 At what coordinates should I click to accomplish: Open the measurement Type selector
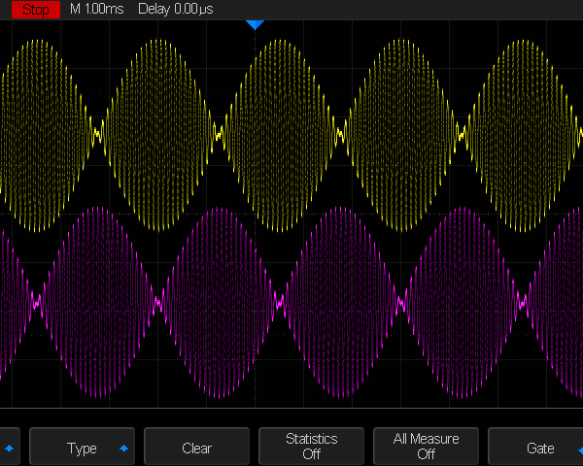(82, 448)
